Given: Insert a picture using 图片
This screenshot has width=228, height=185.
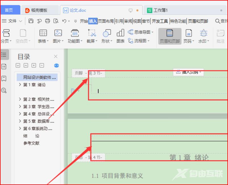Looking at the screenshot, I should [x=58, y=36].
